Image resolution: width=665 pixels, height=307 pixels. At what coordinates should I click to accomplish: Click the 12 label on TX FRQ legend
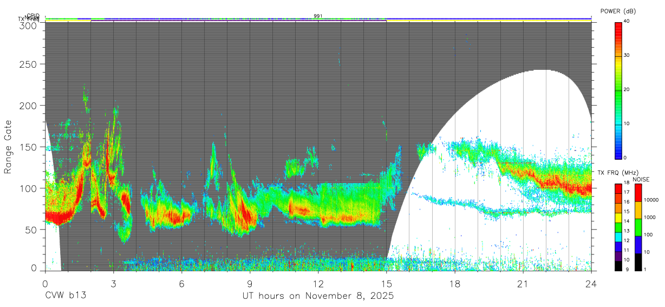coord(627,241)
